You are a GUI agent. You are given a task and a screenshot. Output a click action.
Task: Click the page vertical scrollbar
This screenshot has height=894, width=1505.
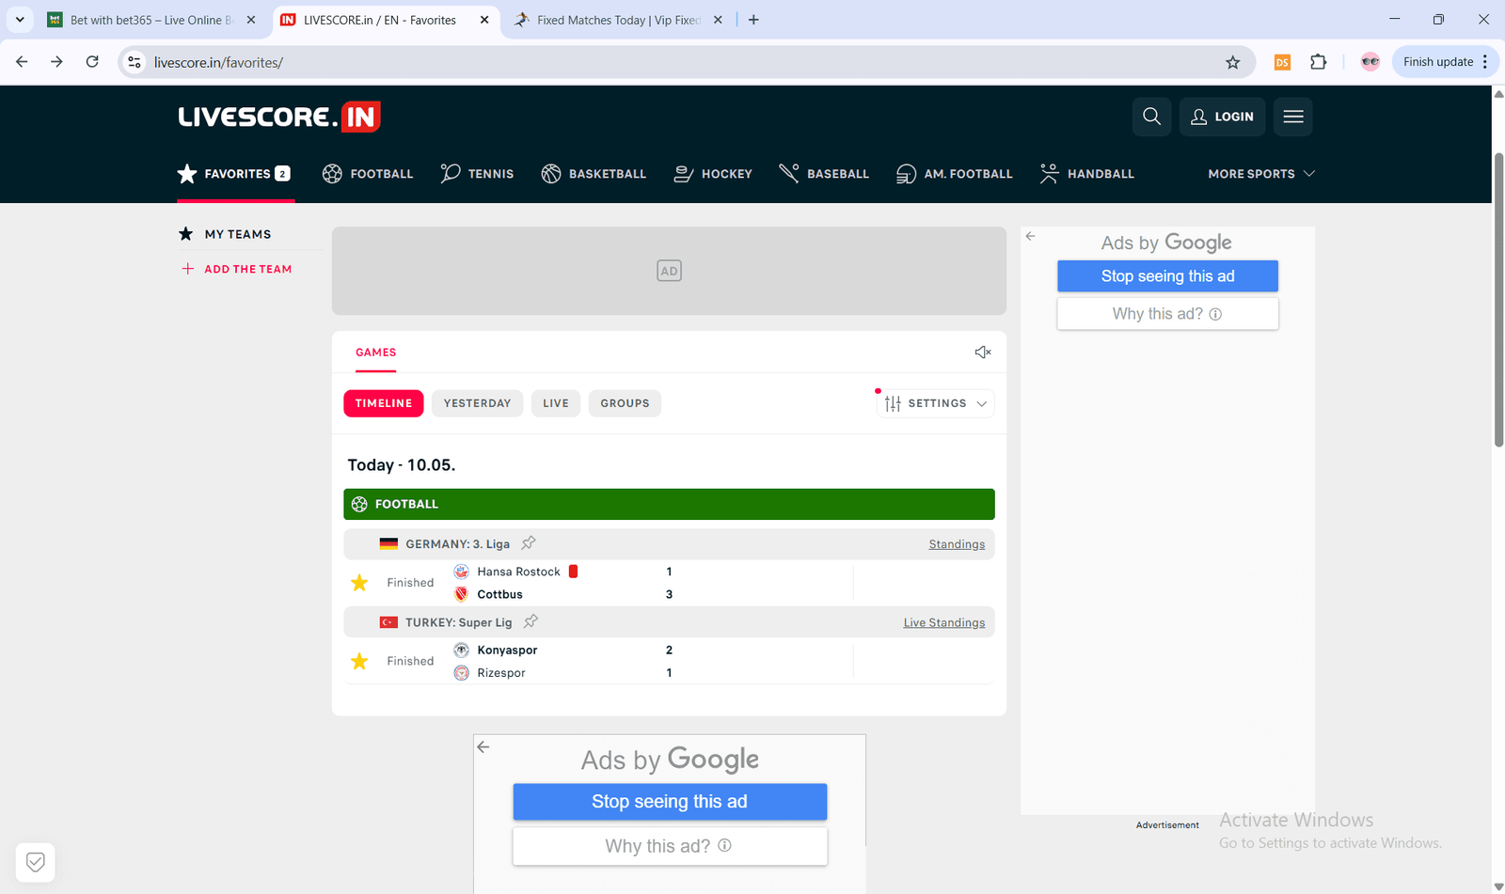point(1498,299)
